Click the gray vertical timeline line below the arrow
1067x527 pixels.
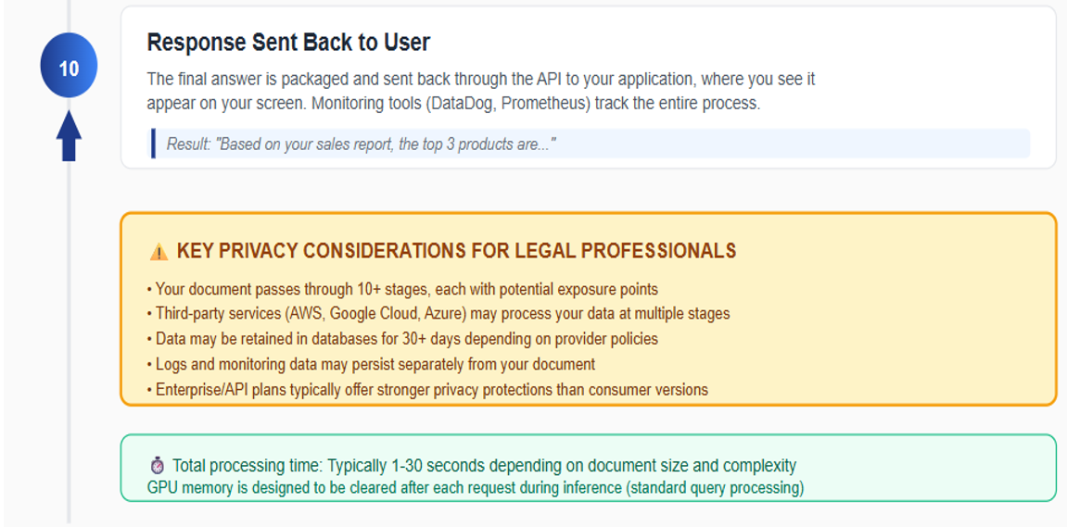69,324
